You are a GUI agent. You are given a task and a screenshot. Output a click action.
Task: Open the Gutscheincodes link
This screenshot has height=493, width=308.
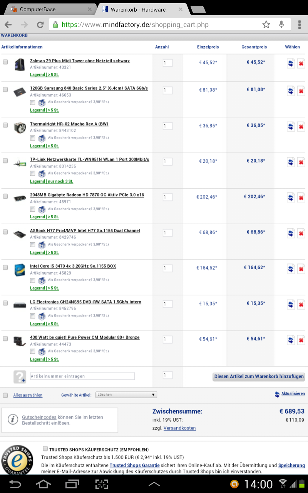39,417
